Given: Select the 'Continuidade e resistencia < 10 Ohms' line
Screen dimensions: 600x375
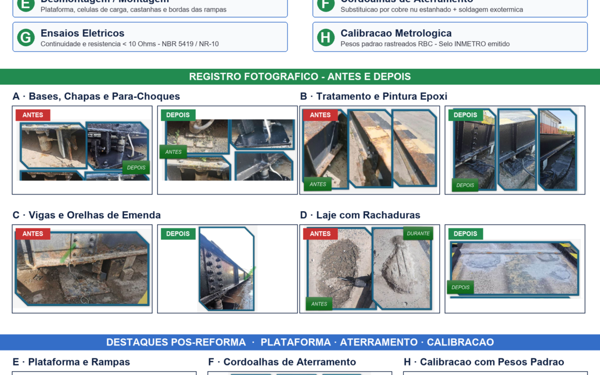Looking at the screenshot, I should [129, 44].
